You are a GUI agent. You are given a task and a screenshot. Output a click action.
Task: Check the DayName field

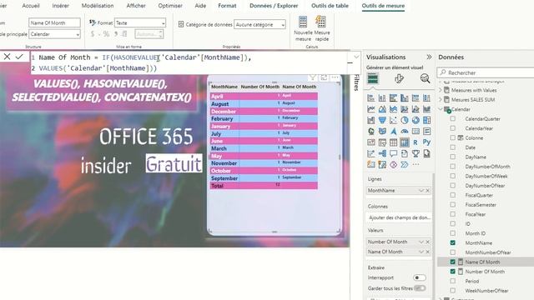[452, 157]
